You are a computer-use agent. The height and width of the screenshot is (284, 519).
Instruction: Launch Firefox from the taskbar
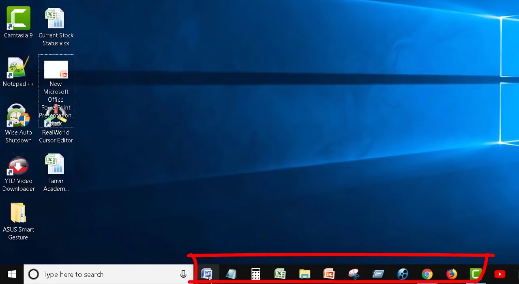(x=451, y=274)
